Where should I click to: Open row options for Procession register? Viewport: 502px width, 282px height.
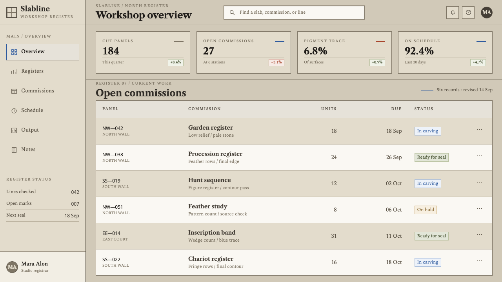pos(480,156)
